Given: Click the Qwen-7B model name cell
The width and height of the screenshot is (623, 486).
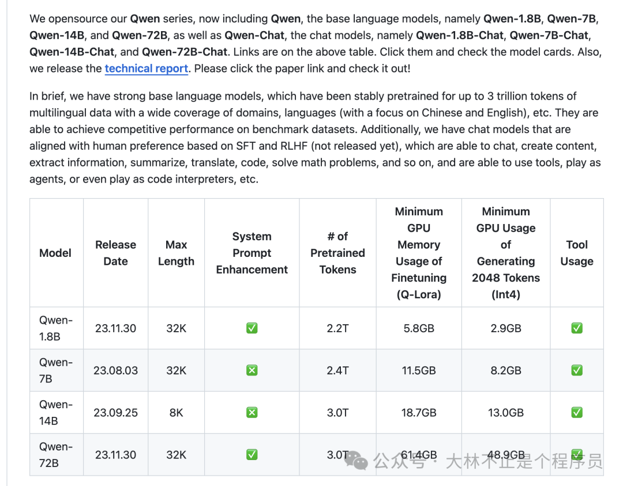Looking at the screenshot, I should pos(55,371).
